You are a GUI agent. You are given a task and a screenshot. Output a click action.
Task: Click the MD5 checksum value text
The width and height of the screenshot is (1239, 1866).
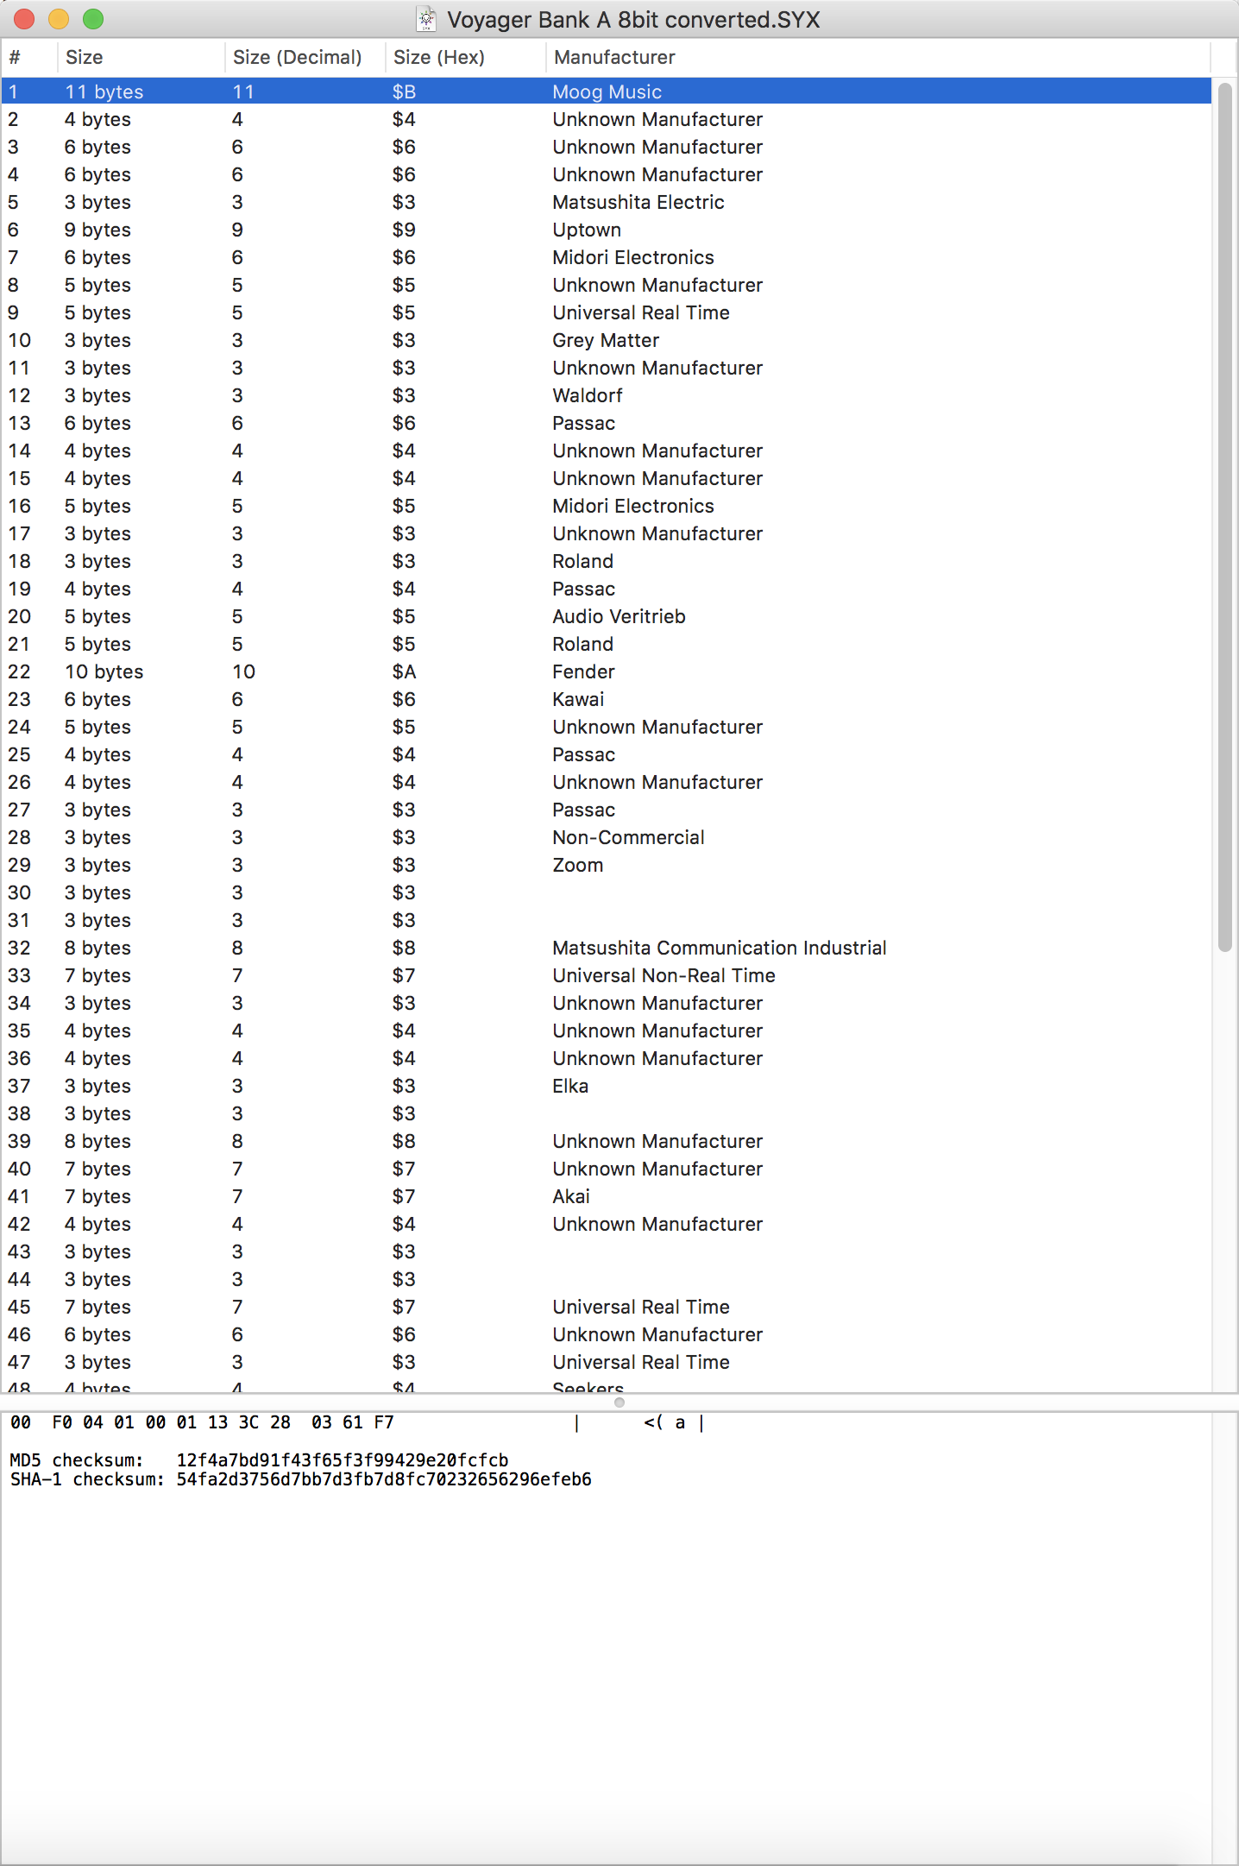click(342, 1460)
